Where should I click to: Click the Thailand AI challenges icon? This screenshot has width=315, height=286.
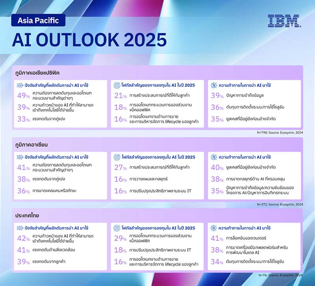(215, 228)
